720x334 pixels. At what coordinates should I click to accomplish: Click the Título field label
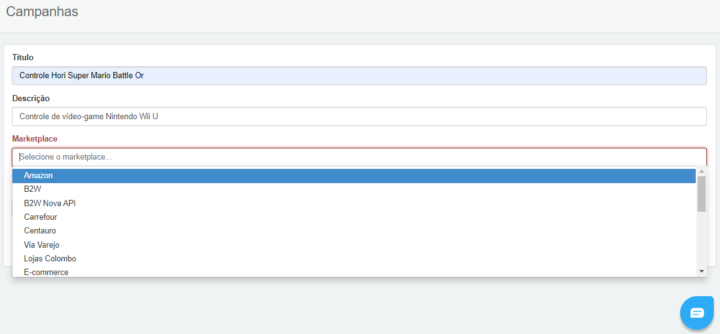(23, 57)
